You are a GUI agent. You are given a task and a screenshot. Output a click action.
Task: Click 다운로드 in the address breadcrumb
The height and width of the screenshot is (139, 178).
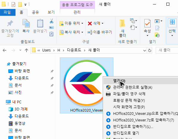click(x=74, y=50)
